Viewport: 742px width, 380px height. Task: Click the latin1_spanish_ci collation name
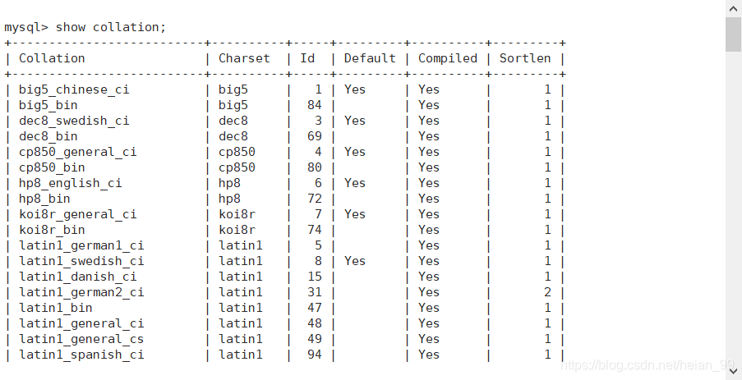point(81,355)
